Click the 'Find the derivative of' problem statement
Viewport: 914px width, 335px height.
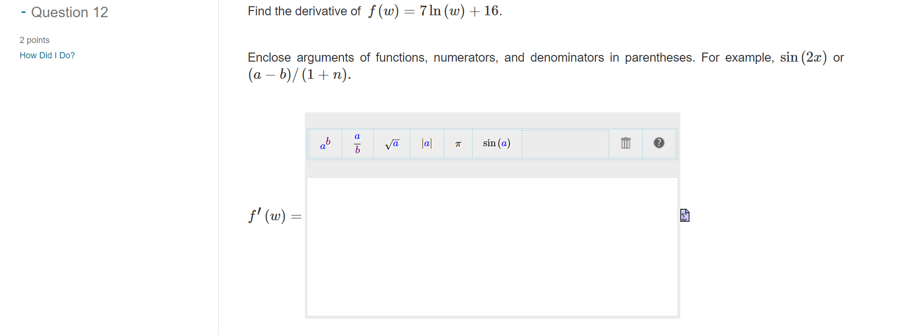375,11
